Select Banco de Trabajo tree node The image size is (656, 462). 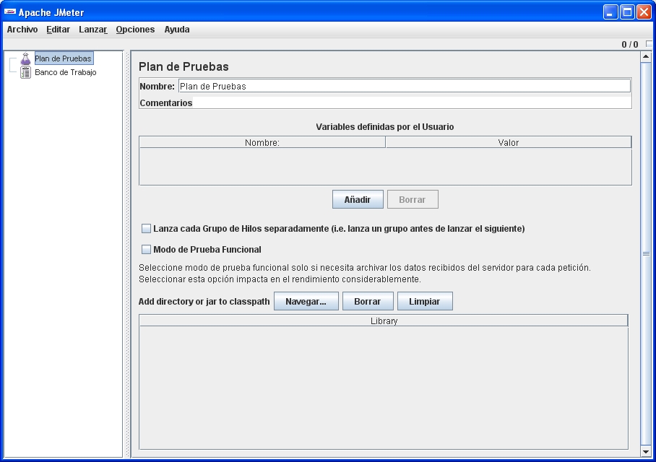[x=66, y=72]
